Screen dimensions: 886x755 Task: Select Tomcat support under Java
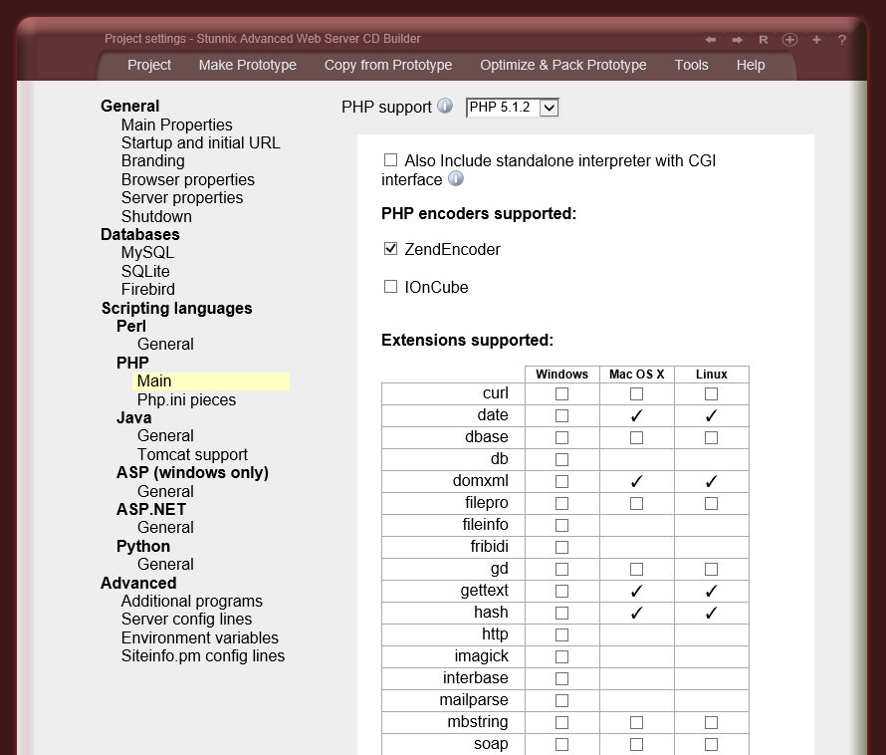[x=192, y=454]
